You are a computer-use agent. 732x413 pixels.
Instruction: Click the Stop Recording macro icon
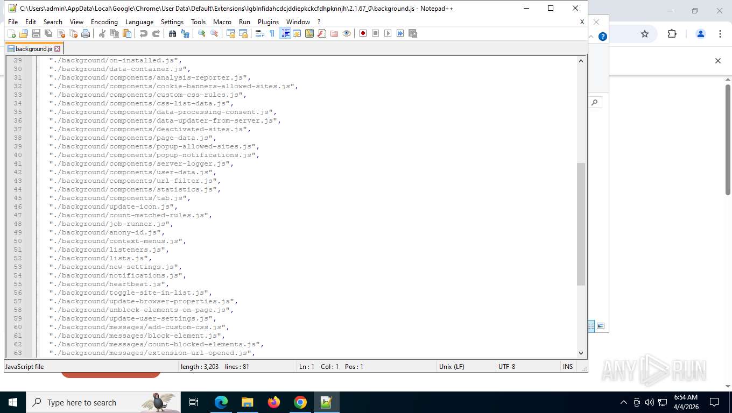[375, 33]
